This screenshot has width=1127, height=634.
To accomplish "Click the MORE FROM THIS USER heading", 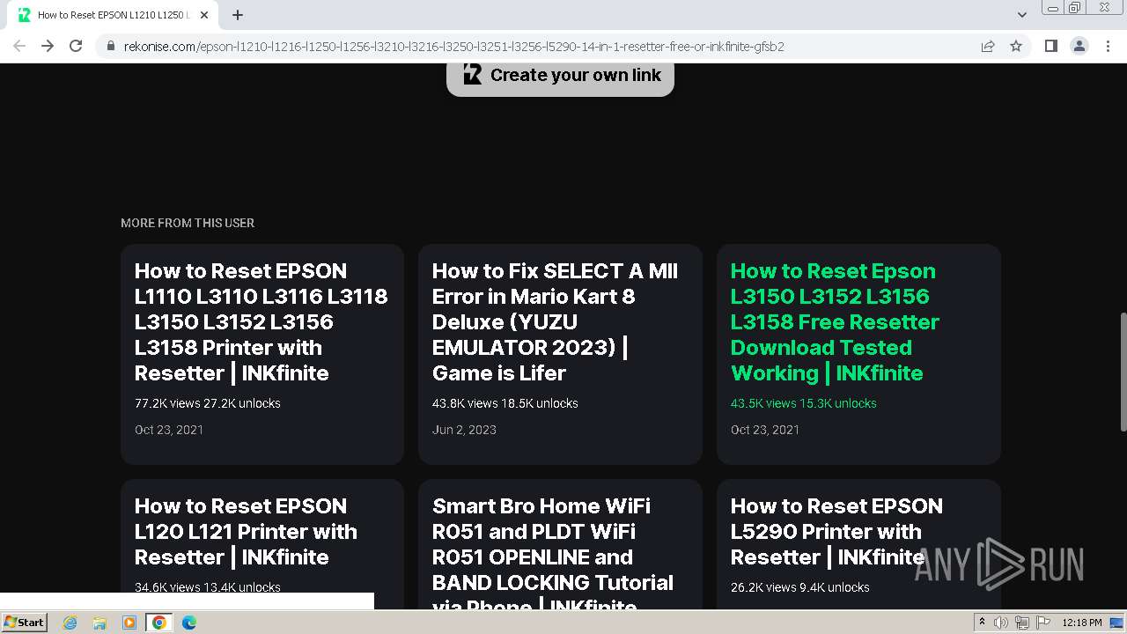I will click(x=188, y=223).
